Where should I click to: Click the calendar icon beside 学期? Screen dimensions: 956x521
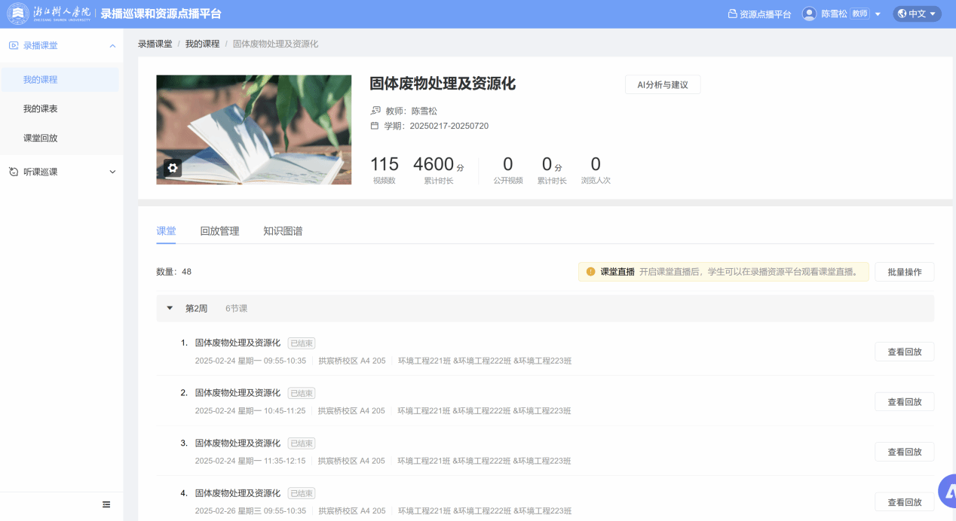[375, 126]
